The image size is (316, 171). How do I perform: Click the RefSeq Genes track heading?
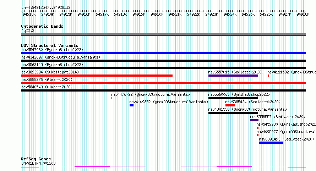[36, 159]
